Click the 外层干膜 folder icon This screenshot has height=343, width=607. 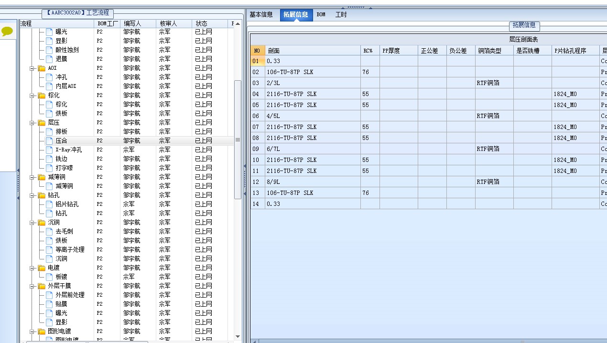[x=42, y=286]
